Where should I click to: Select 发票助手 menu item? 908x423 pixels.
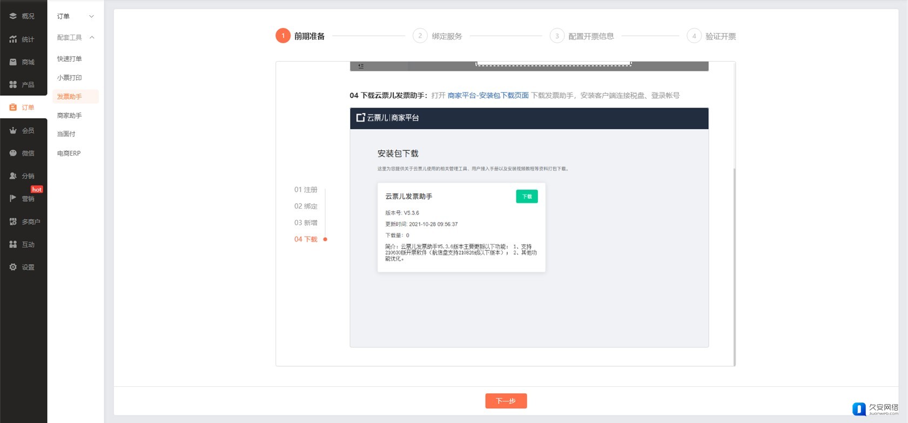tap(69, 97)
